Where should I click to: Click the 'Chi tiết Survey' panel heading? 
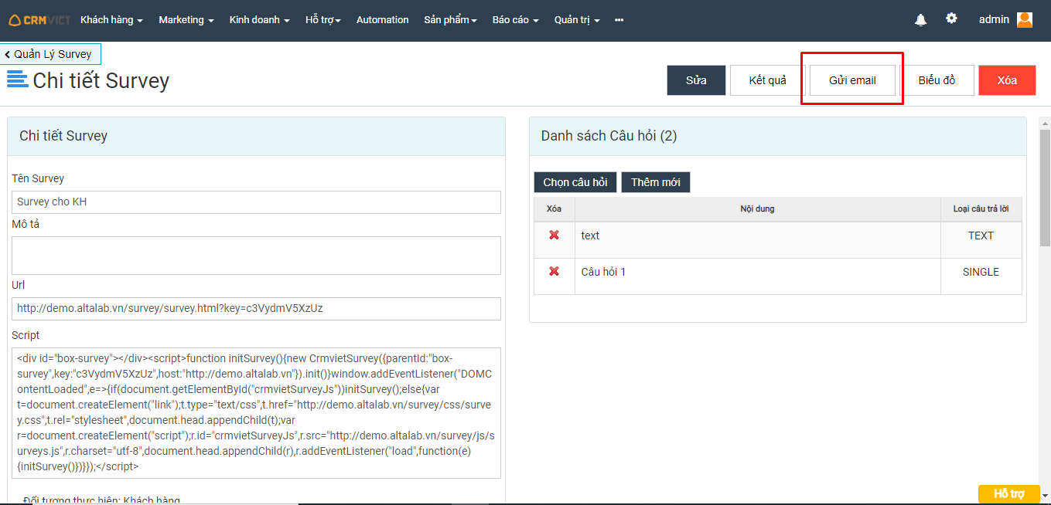(63, 136)
